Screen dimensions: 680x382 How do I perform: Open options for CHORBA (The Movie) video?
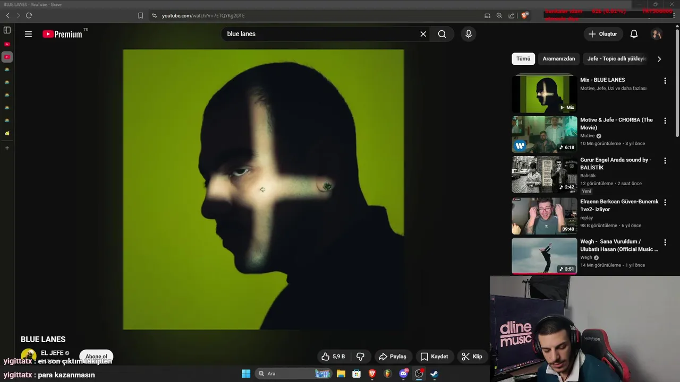(665, 120)
